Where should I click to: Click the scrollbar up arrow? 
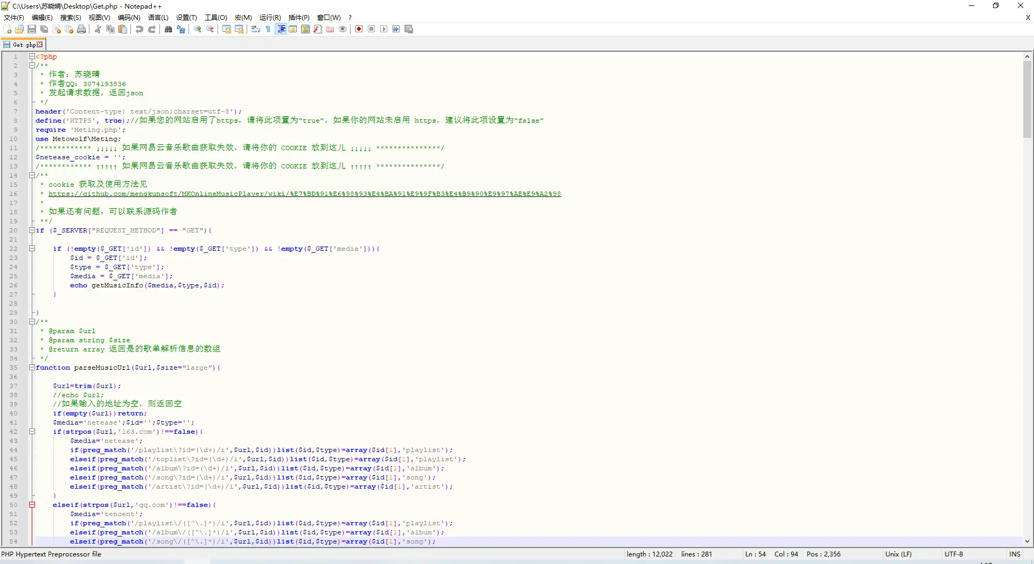tap(1027, 57)
